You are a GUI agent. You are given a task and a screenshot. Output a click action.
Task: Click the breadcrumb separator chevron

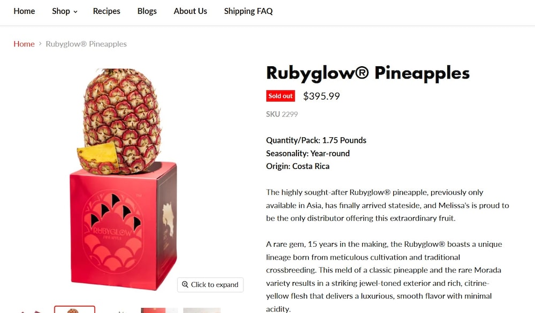tap(40, 44)
